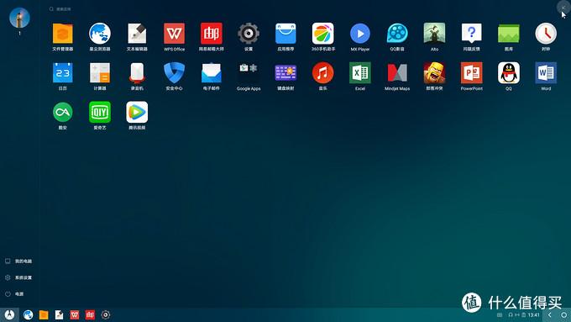Viewport: 571px width, 322px height.
Task: Click the launcher resize arrow button at the top right
Action: 563,8
